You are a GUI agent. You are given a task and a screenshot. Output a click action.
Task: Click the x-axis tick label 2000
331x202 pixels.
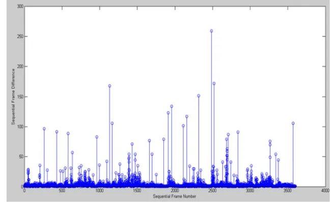point(175,191)
